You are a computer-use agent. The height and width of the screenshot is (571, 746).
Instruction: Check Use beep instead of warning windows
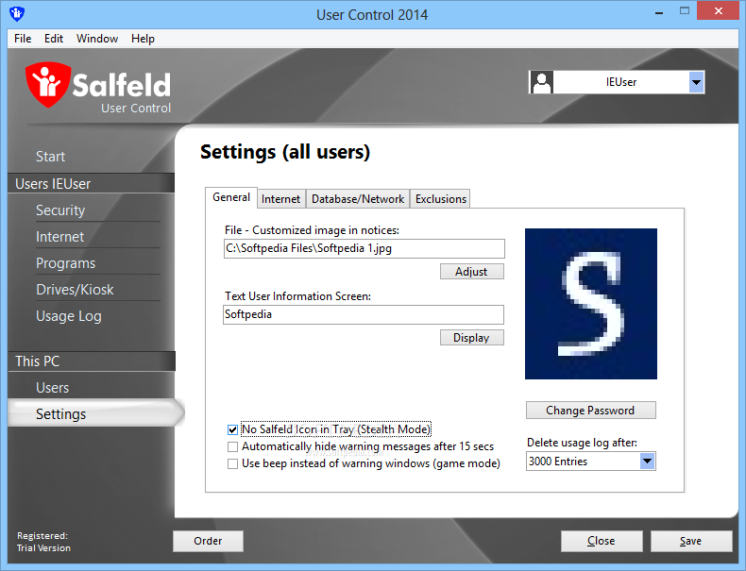[232, 463]
